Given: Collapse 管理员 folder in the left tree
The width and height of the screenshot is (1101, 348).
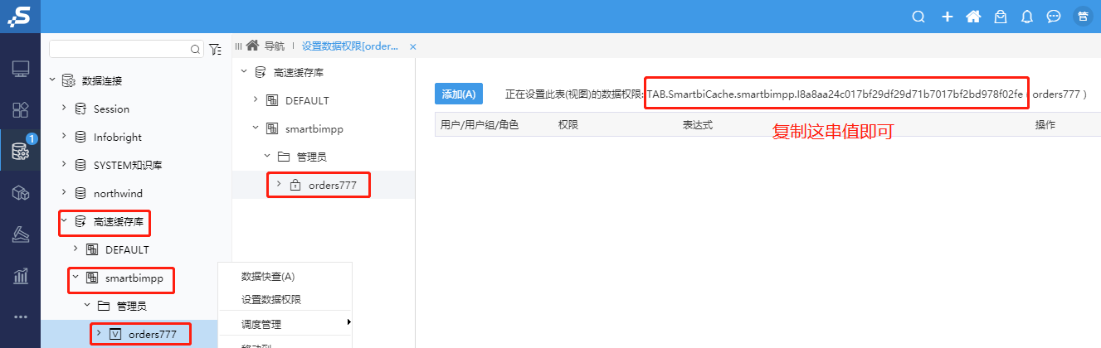Looking at the screenshot, I should pos(87,306).
